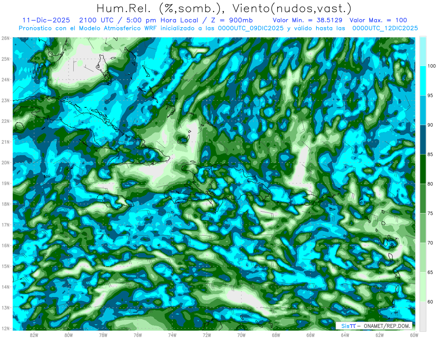Click the pale cyan above-100 colorbar segment
This screenshot has width=440, height=340.
pyautogui.click(x=423, y=51)
